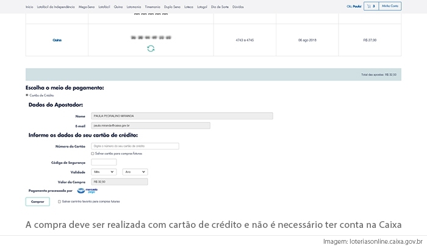Enable Salvar caminho favorito checkbox
Screen dimensions: 427x248
click(59, 200)
